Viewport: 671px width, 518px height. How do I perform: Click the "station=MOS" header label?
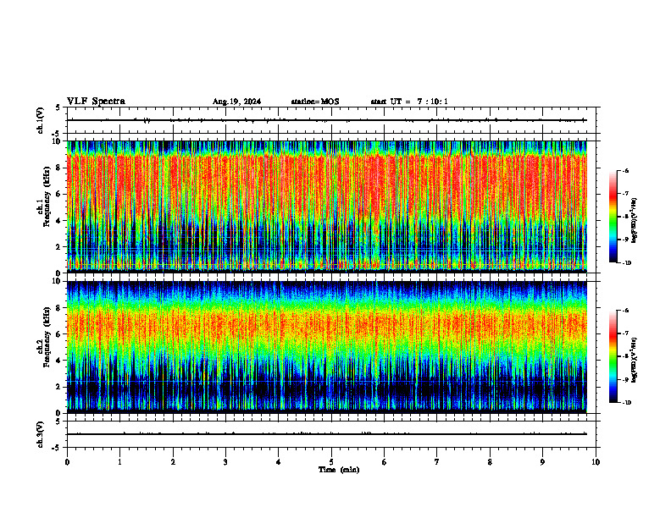315,102
